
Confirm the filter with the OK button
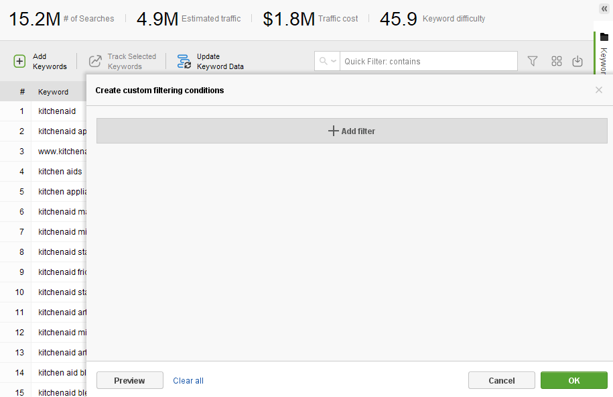coord(574,380)
